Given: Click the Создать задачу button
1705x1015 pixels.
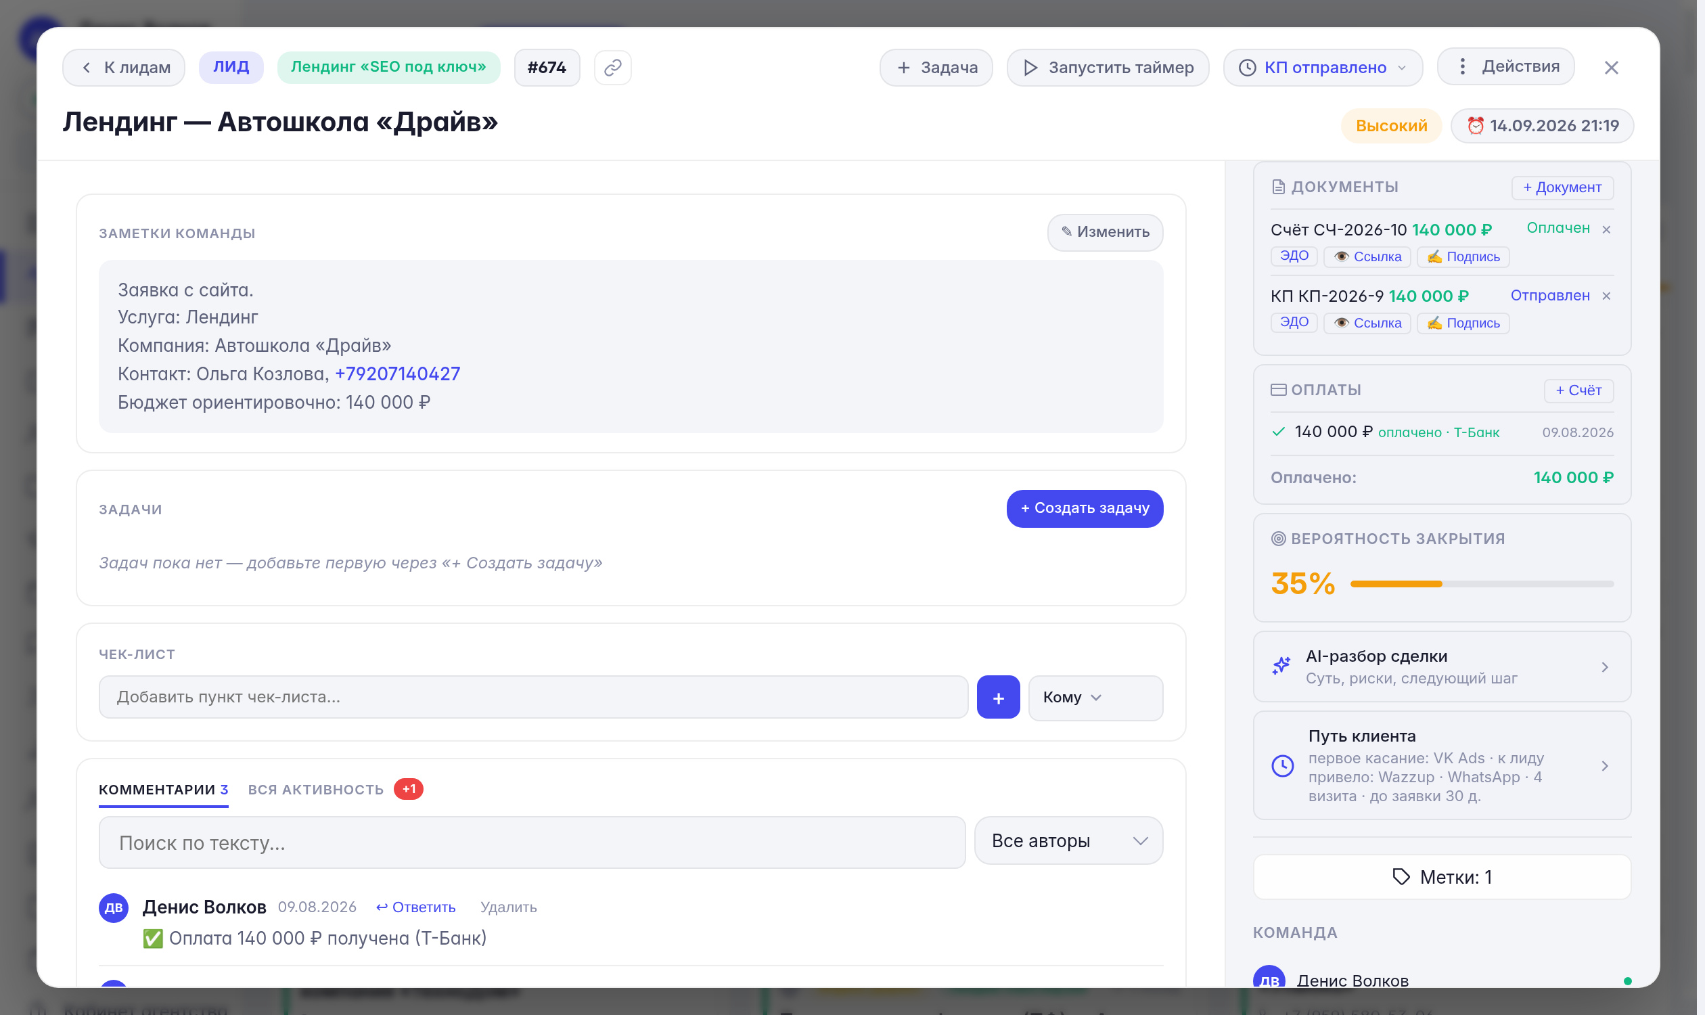Looking at the screenshot, I should (1084, 508).
